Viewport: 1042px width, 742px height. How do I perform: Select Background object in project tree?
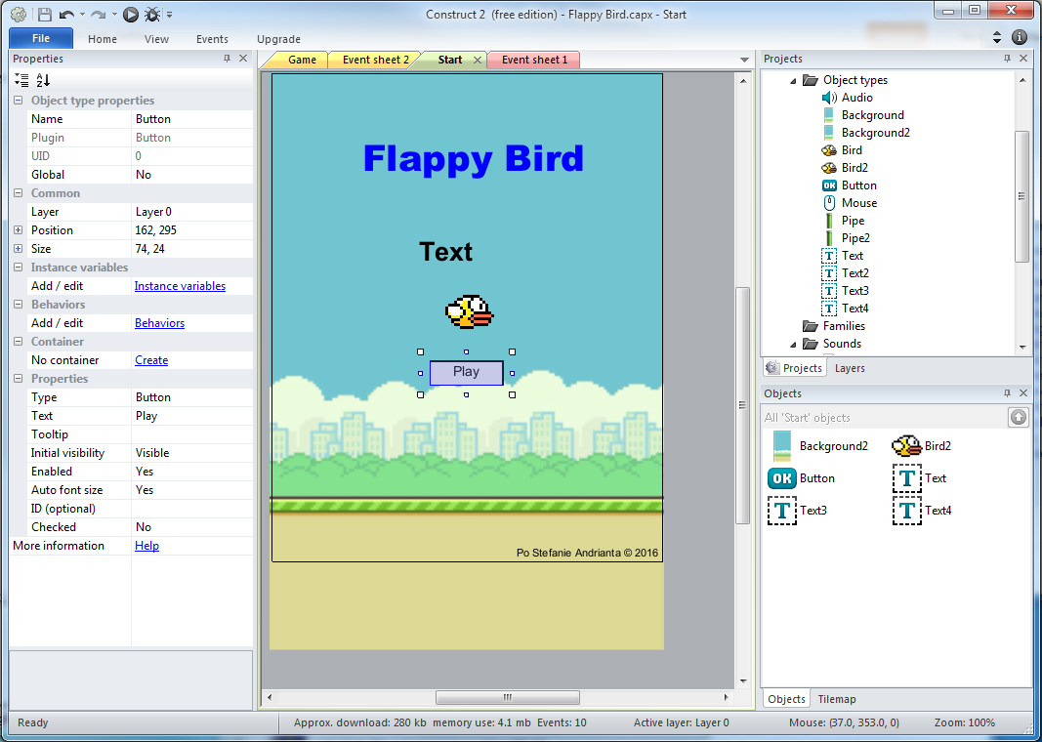[872, 115]
